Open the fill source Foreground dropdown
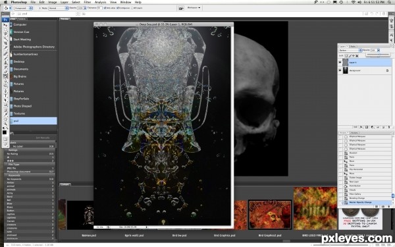 [23, 8]
